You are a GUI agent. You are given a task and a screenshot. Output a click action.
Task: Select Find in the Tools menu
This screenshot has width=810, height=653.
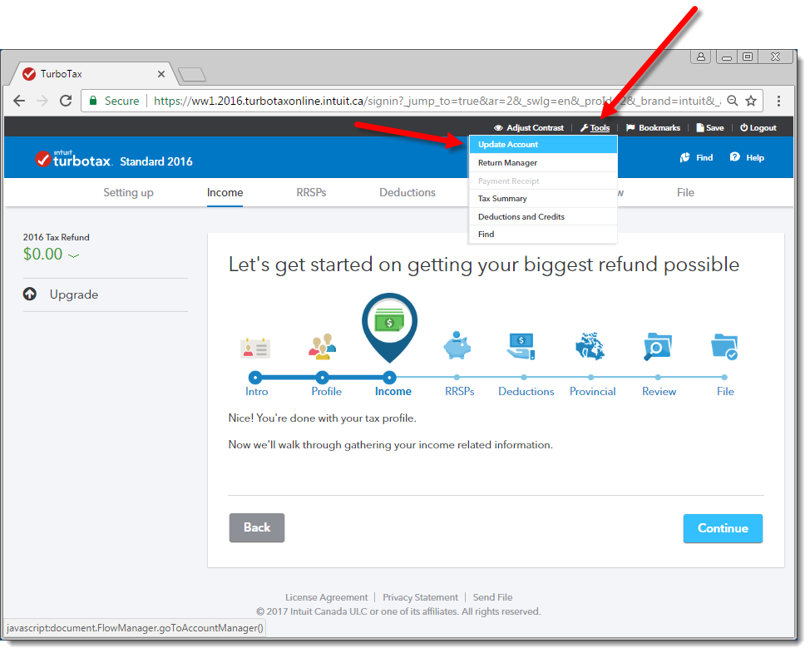tap(543, 234)
